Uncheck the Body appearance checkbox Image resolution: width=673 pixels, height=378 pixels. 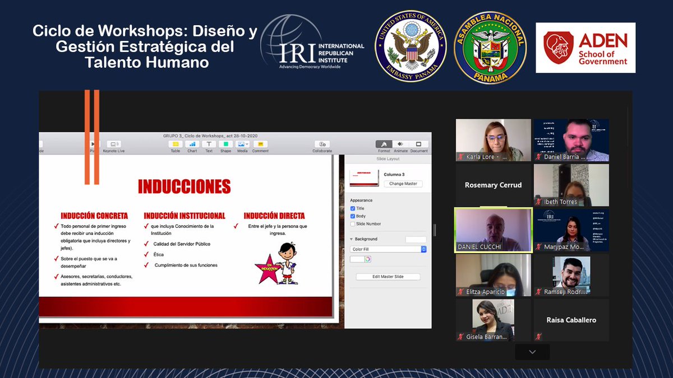click(353, 216)
